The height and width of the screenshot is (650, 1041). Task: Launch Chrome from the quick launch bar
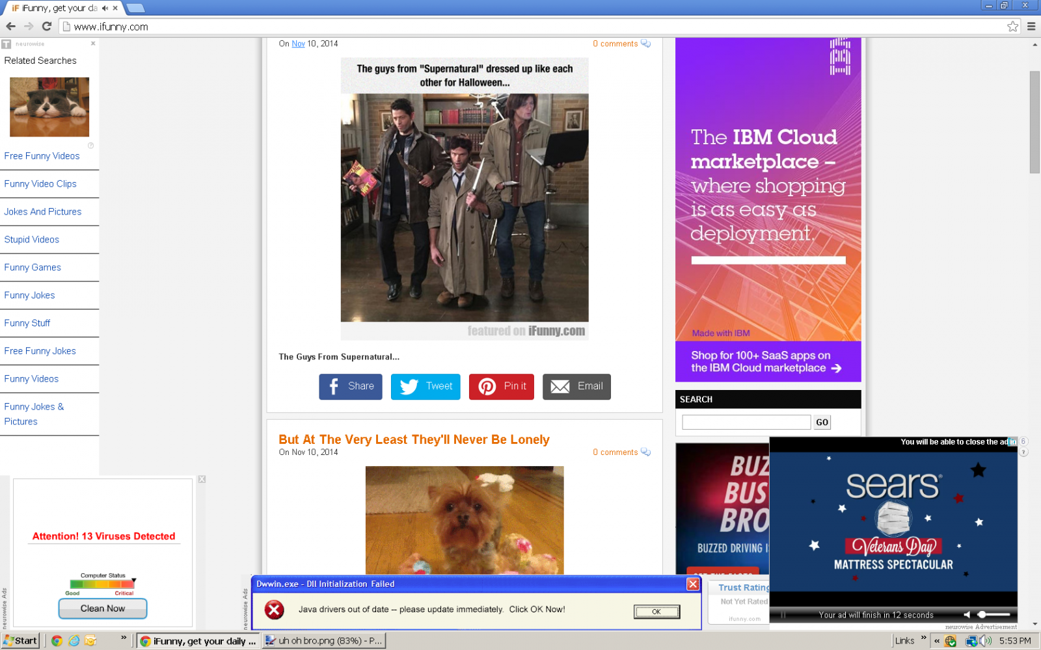(x=57, y=641)
